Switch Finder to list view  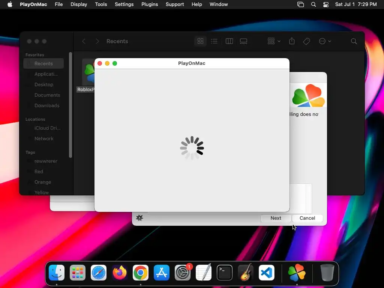pyautogui.click(x=214, y=41)
